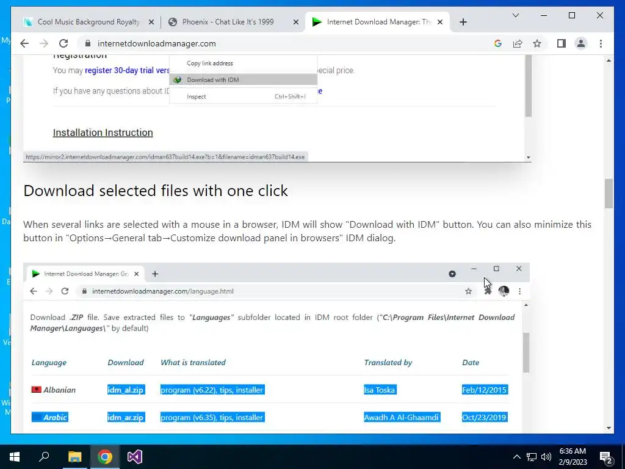Click embedded screenshot's bookmark star icon
Viewport: 625px width, 469px height.
pyautogui.click(x=468, y=291)
